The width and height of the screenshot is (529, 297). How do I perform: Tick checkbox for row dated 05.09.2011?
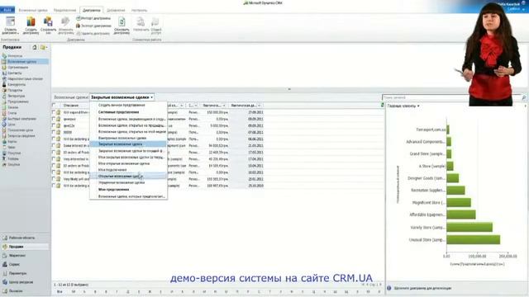coord(54,125)
